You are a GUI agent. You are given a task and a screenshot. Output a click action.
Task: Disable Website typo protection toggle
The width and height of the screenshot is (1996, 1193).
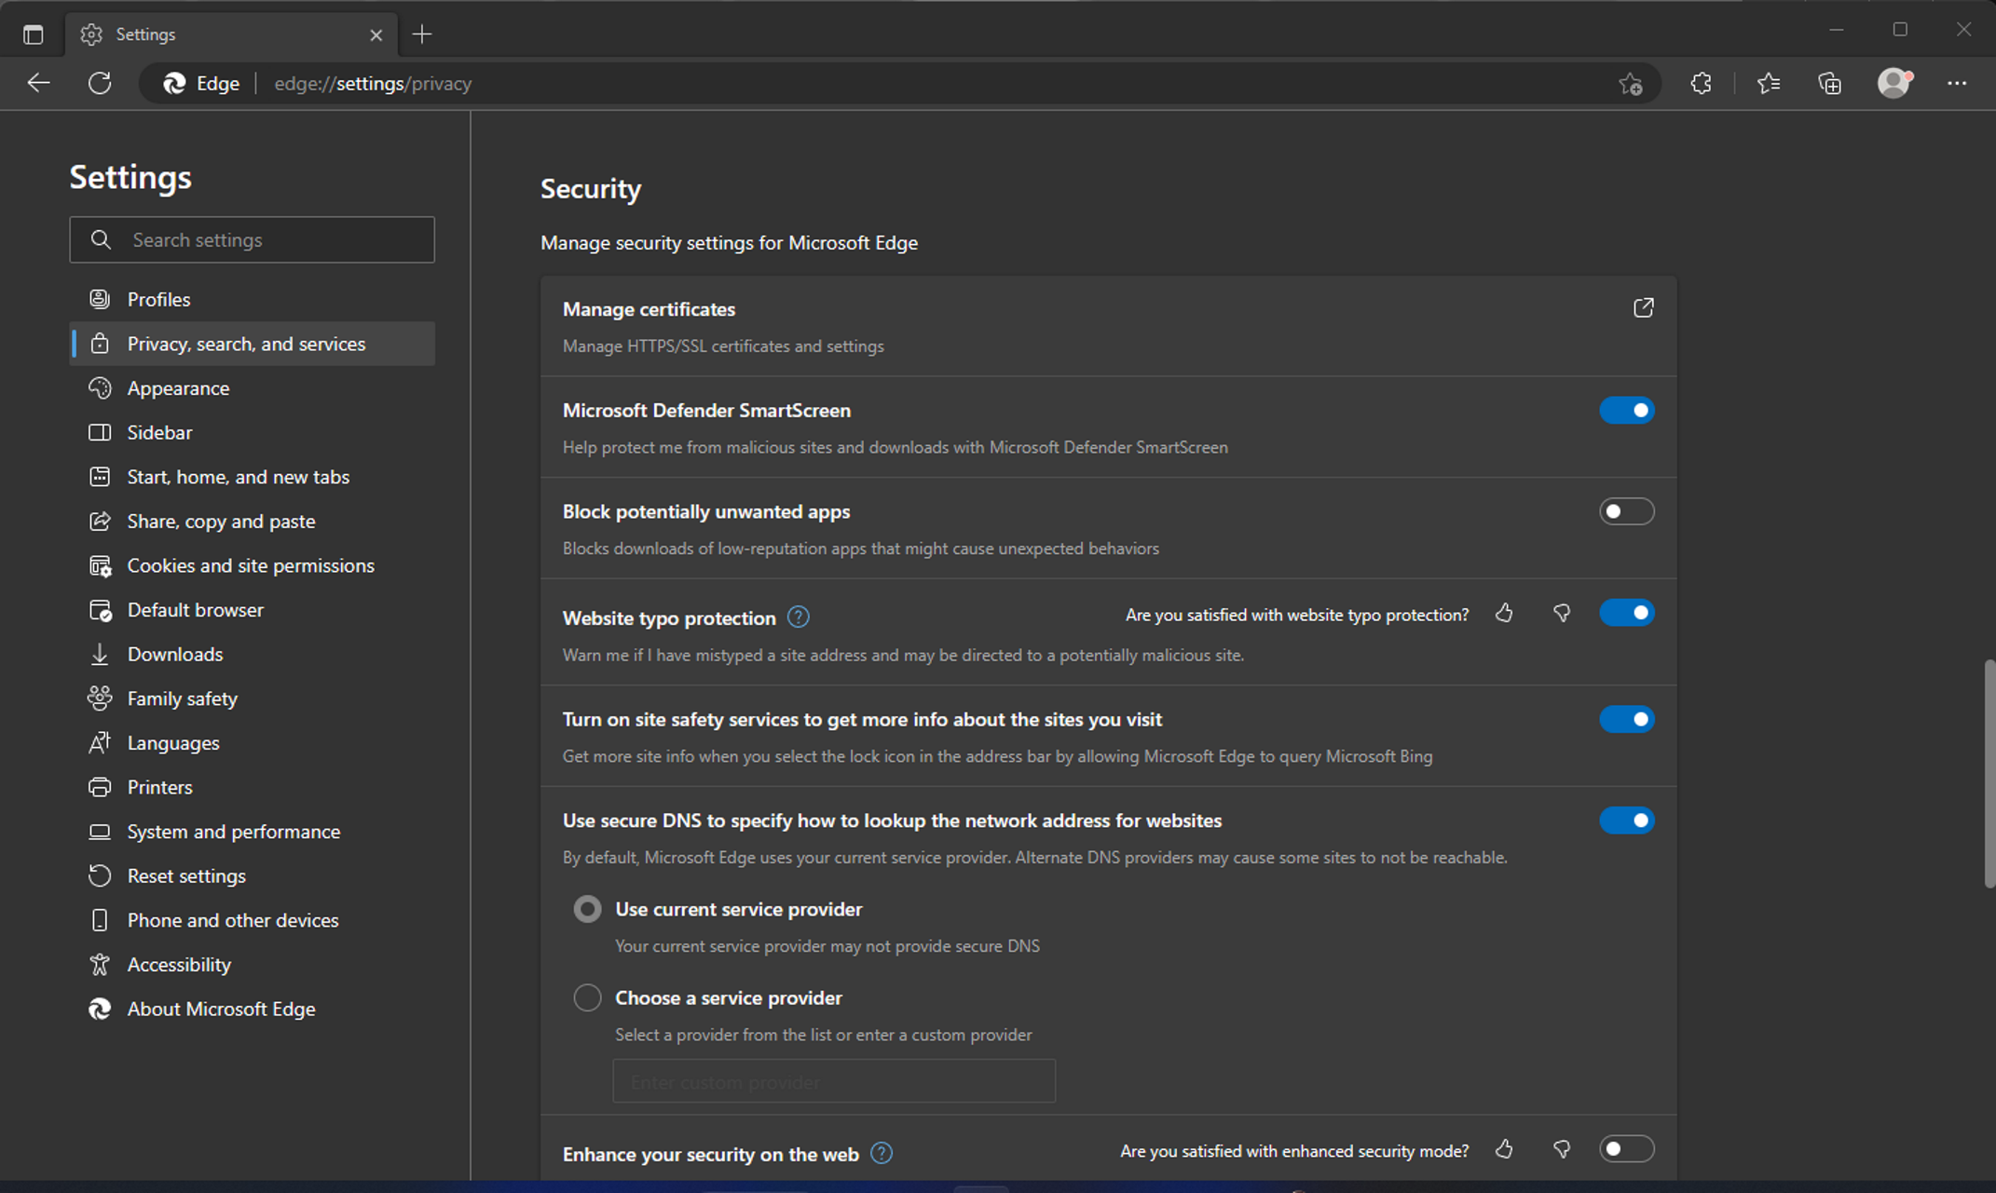[x=1626, y=613]
